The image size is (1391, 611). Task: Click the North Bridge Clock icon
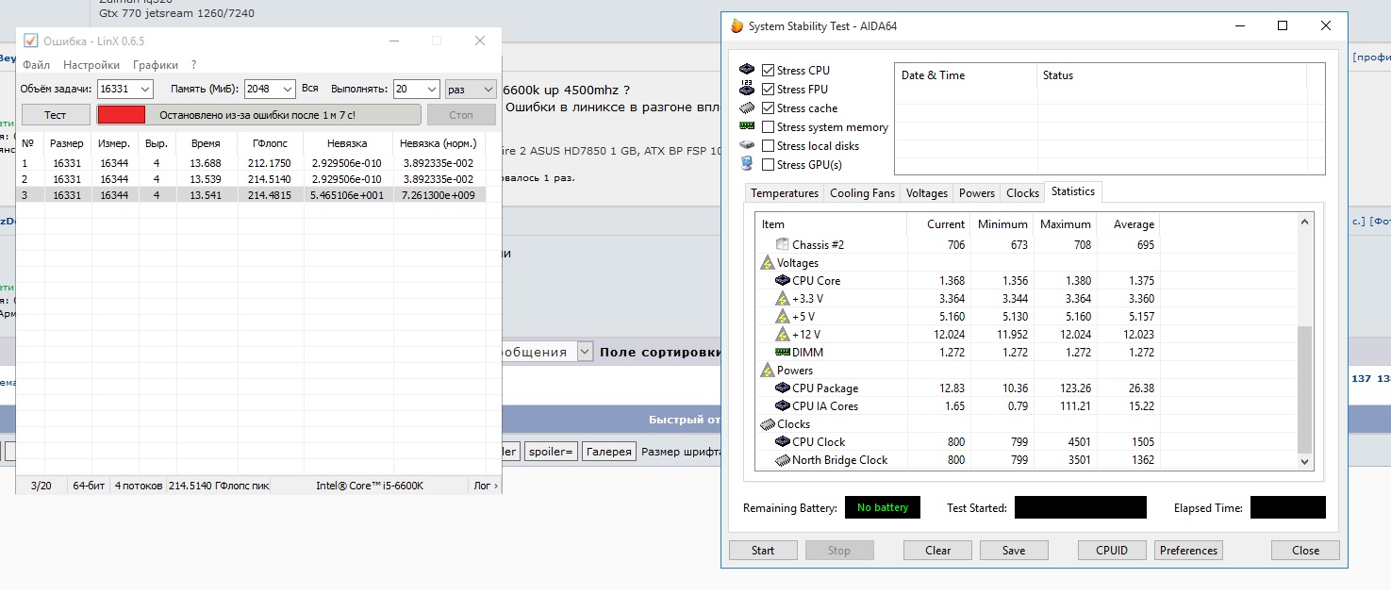[783, 460]
